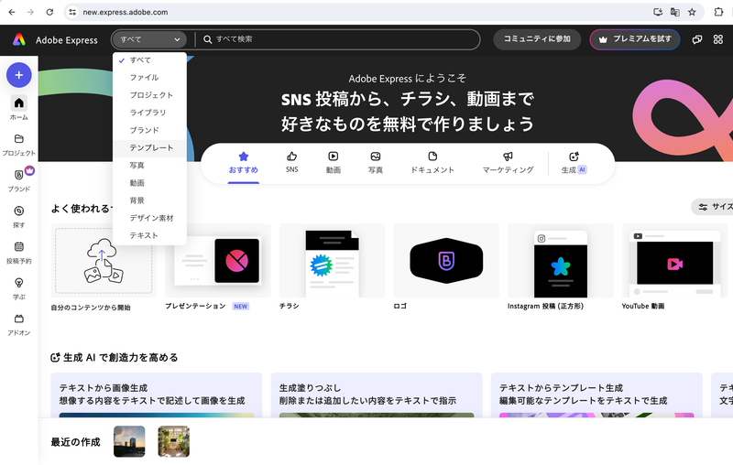The width and height of the screenshot is (733, 465).
Task: Switch to the 動画 category tab
Action: [x=334, y=163]
